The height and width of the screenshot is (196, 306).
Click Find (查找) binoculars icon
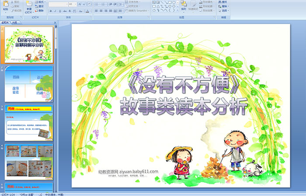220,2
